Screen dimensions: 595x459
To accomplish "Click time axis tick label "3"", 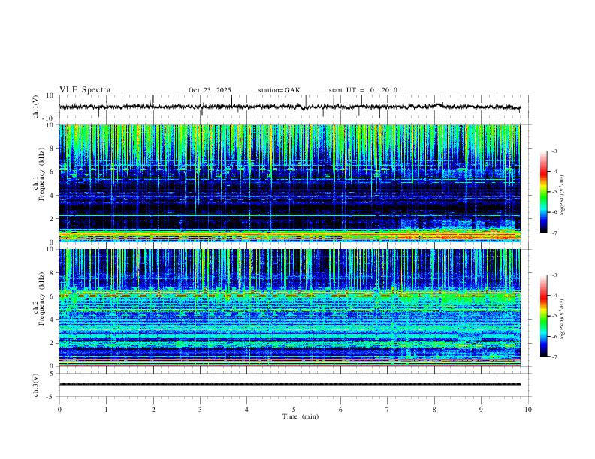I will click(x=200, y=409).
